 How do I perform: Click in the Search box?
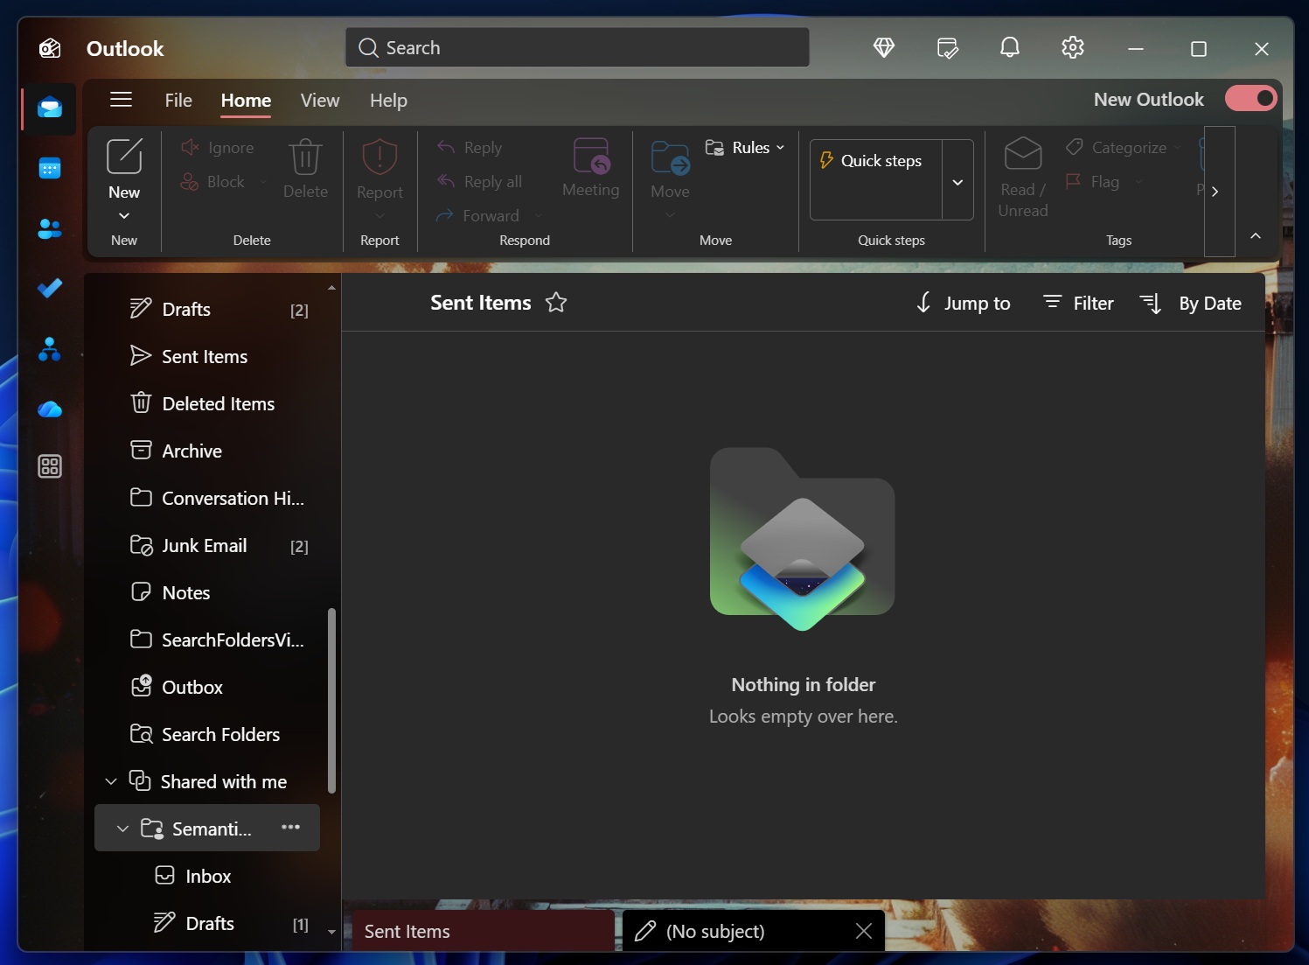coord(577,47)
